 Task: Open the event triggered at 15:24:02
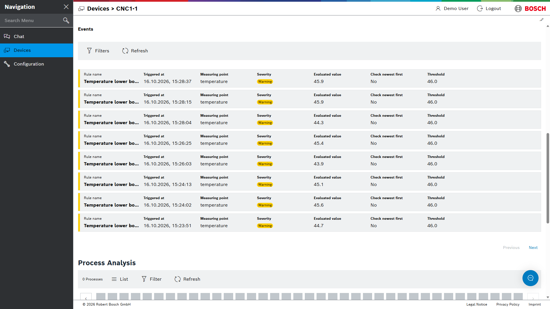click(x=309, y=202)
